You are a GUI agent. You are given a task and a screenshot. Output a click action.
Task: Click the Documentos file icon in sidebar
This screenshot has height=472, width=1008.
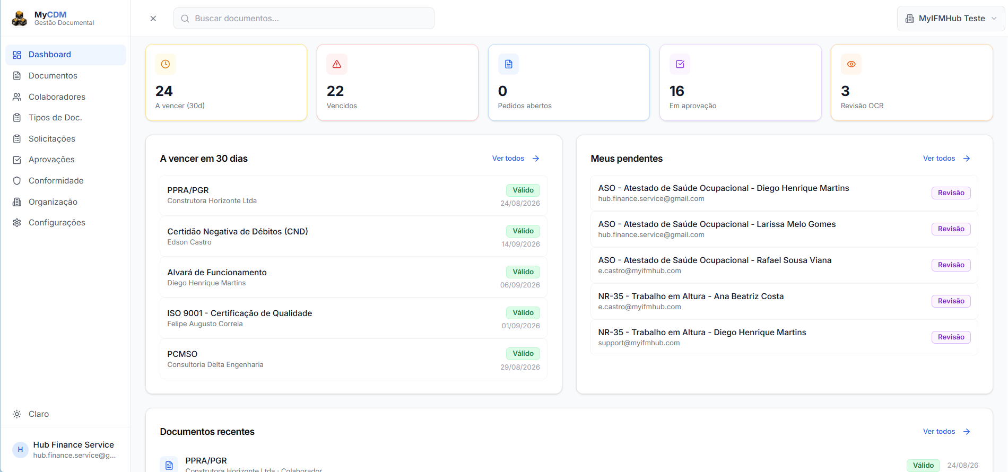pos(17,76)
